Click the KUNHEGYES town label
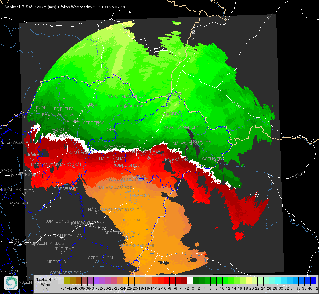This screenshot has height=294, width=319. pyautogui.click(x=57, y=221)
